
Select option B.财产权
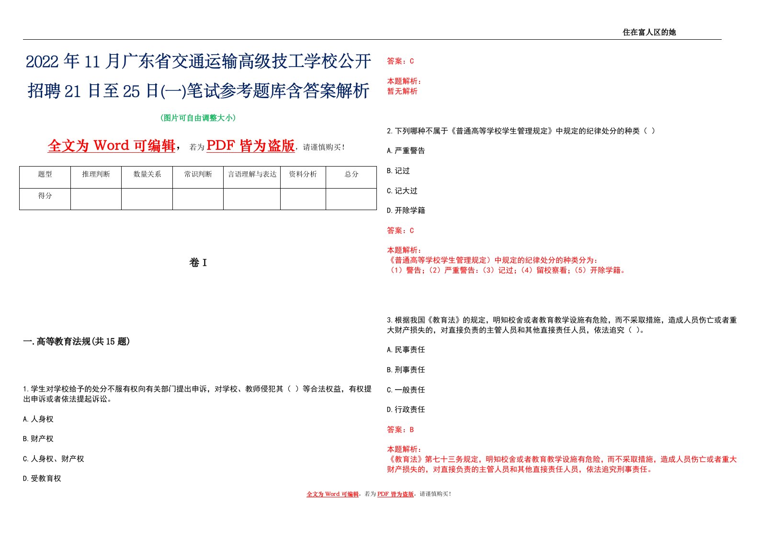tap(38, 438)
